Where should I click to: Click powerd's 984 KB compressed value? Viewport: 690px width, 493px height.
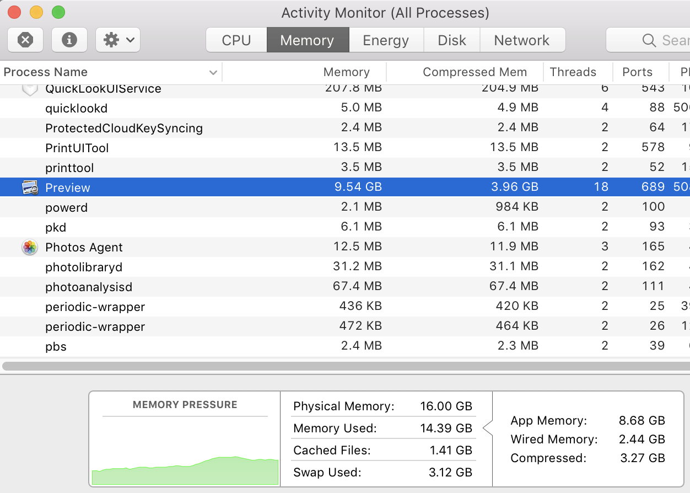(516, 207)
